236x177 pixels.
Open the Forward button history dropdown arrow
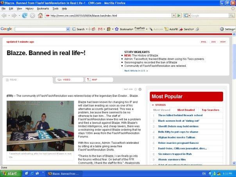20,16
